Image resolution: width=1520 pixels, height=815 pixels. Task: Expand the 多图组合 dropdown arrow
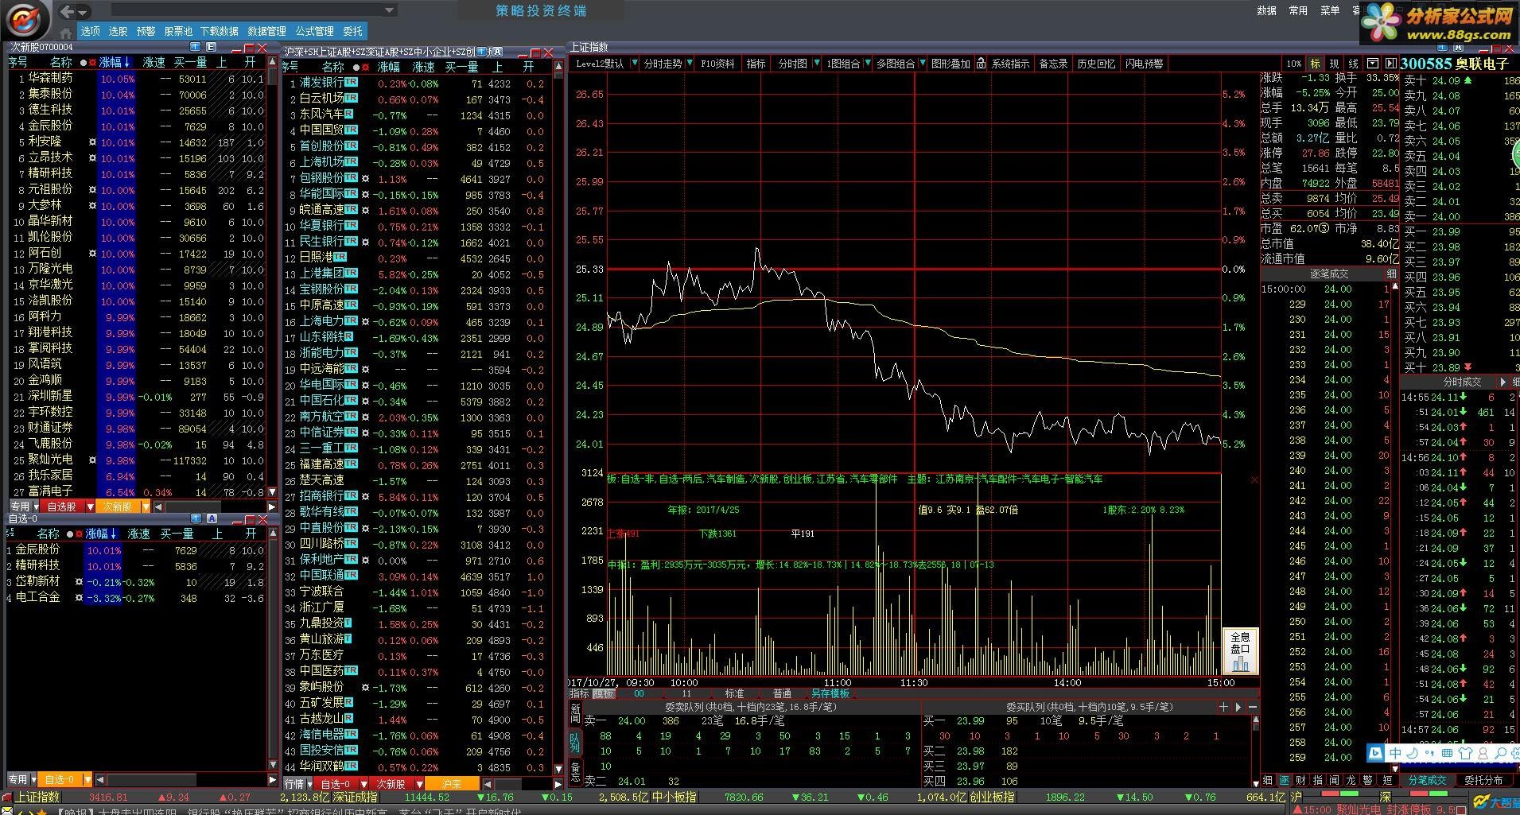point(922,63)
